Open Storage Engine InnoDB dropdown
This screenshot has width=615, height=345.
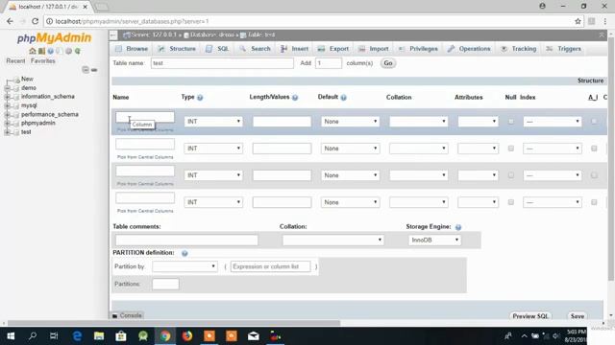coord(434,241)
